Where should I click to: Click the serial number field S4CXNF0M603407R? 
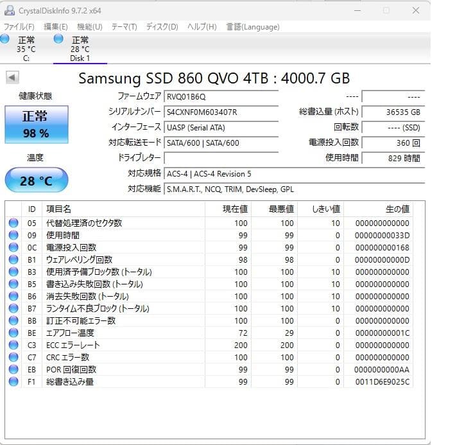(221, 112)
